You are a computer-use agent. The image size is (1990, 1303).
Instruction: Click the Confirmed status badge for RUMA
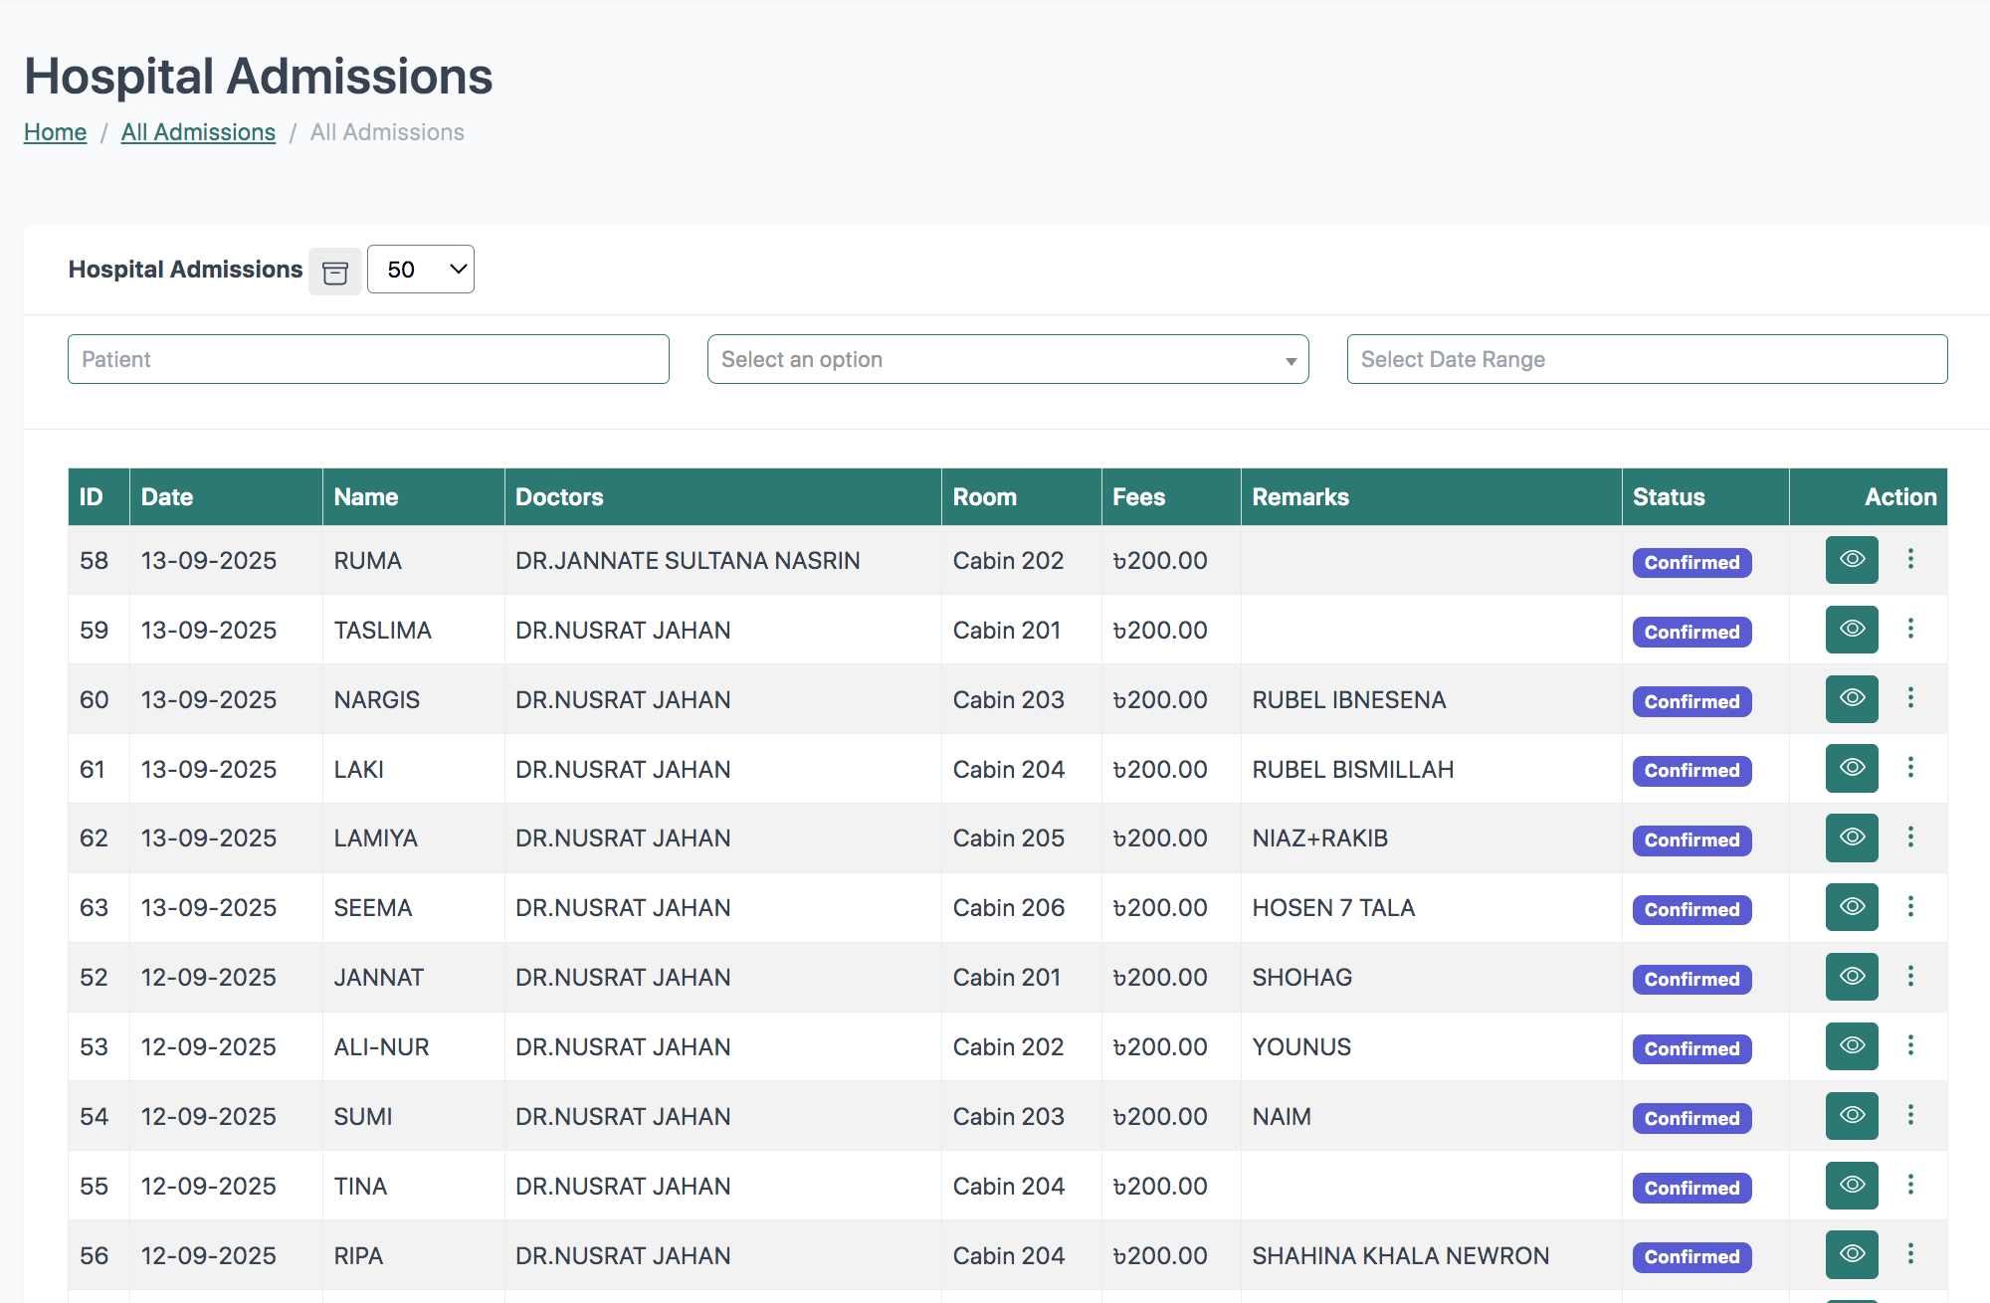coord(1691,563)
